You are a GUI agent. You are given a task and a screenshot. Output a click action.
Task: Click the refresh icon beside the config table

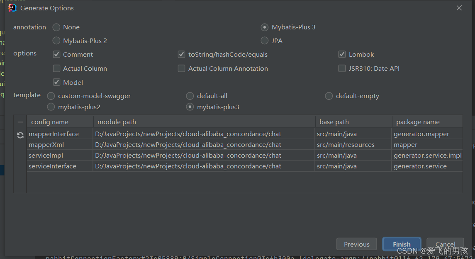(20, 135)
